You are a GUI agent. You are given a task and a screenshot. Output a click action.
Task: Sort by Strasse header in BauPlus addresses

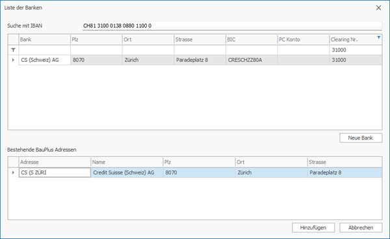344,162
